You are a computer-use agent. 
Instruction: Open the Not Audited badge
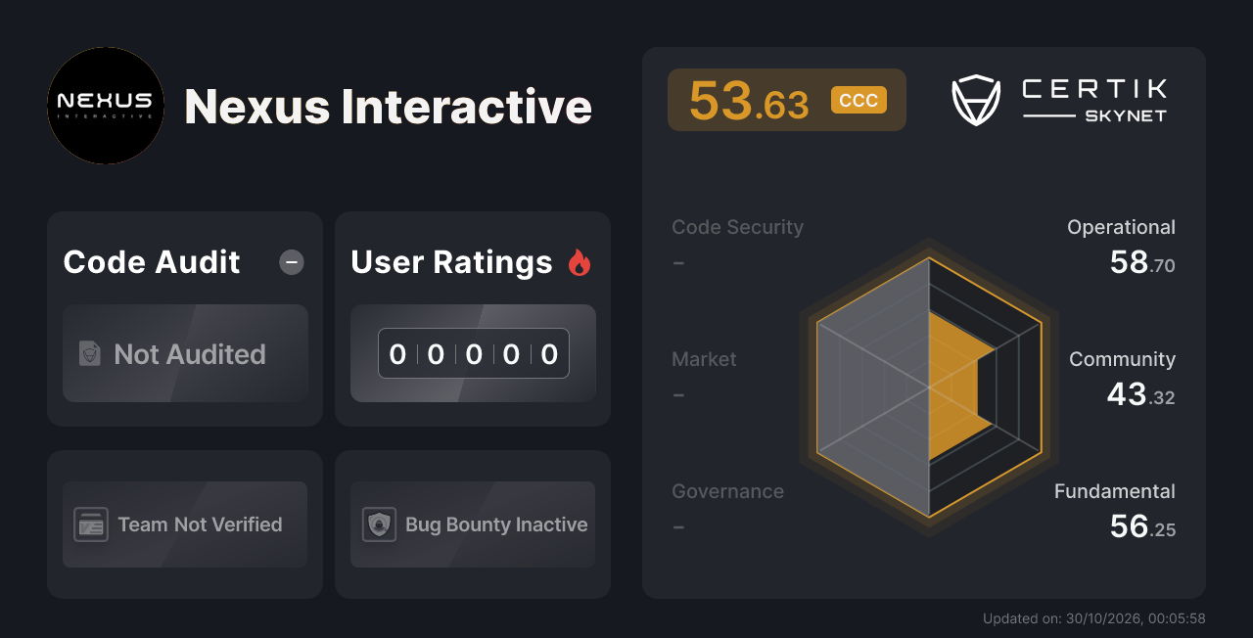tap(185, 353)
